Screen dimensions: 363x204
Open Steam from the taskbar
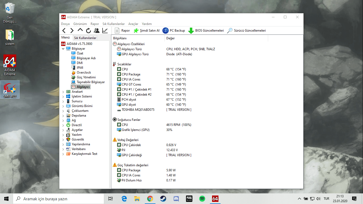[163, 199]
